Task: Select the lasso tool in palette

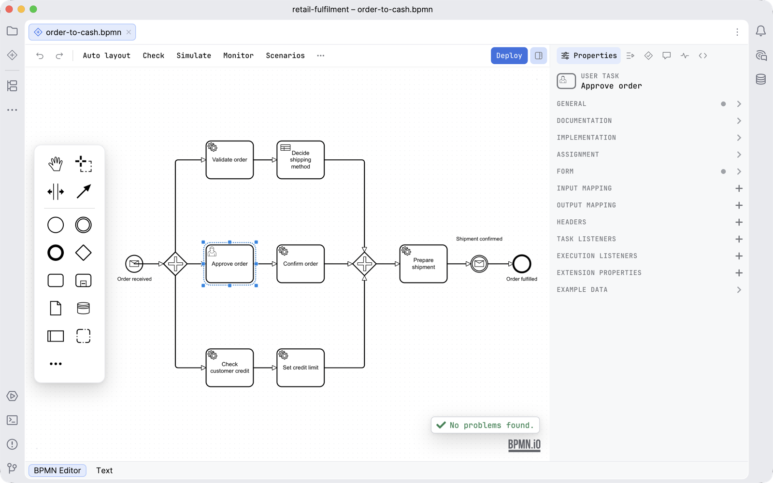Action: pyautogui.click(x=84, y=164)
